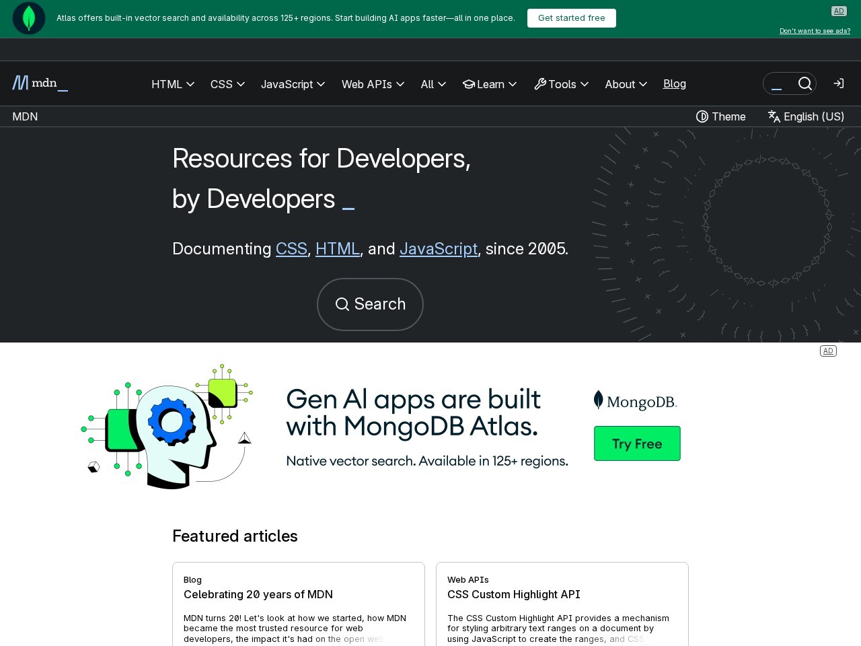Expand the JavaScript navigation menu
Screen dimensions: 861x646
click(293, 84)
